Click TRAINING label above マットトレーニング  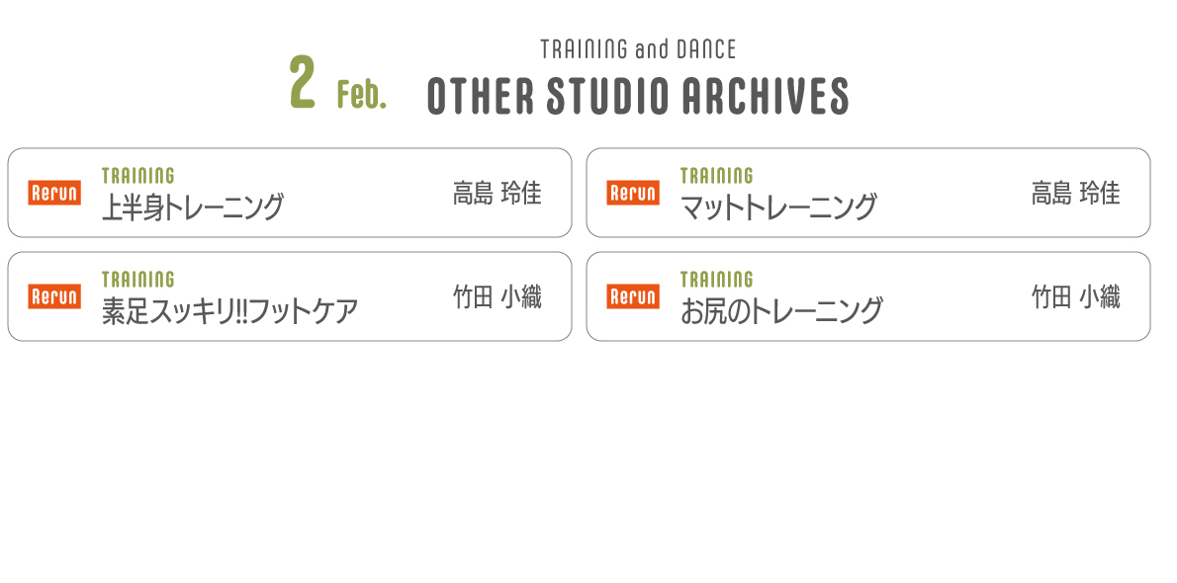(717, 176)
